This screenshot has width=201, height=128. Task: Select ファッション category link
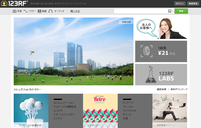pyautogui.click(x=128, y=107)
